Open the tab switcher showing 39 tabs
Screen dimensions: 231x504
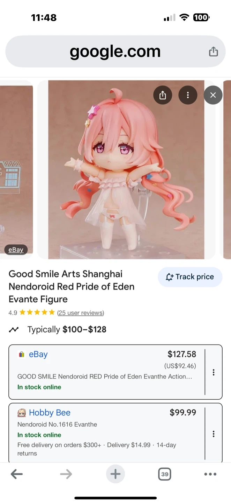click(165, 474)
